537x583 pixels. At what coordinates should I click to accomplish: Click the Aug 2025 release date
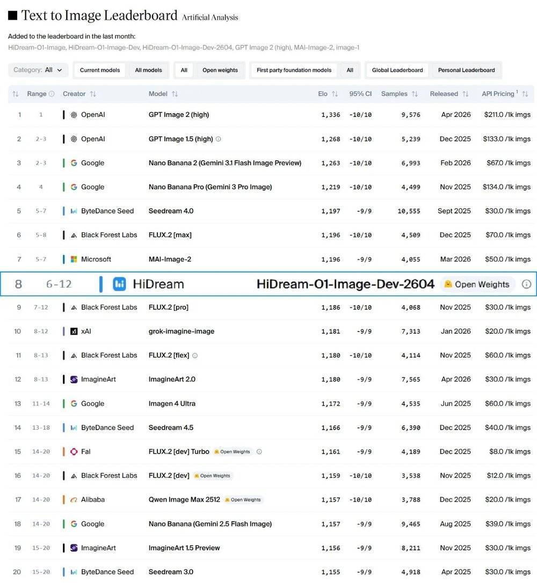tap(455, 523)
